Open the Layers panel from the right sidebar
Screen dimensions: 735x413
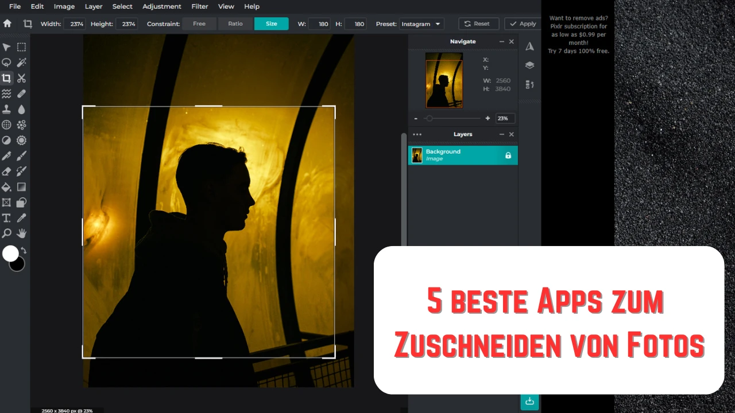[x=529, y=65]
